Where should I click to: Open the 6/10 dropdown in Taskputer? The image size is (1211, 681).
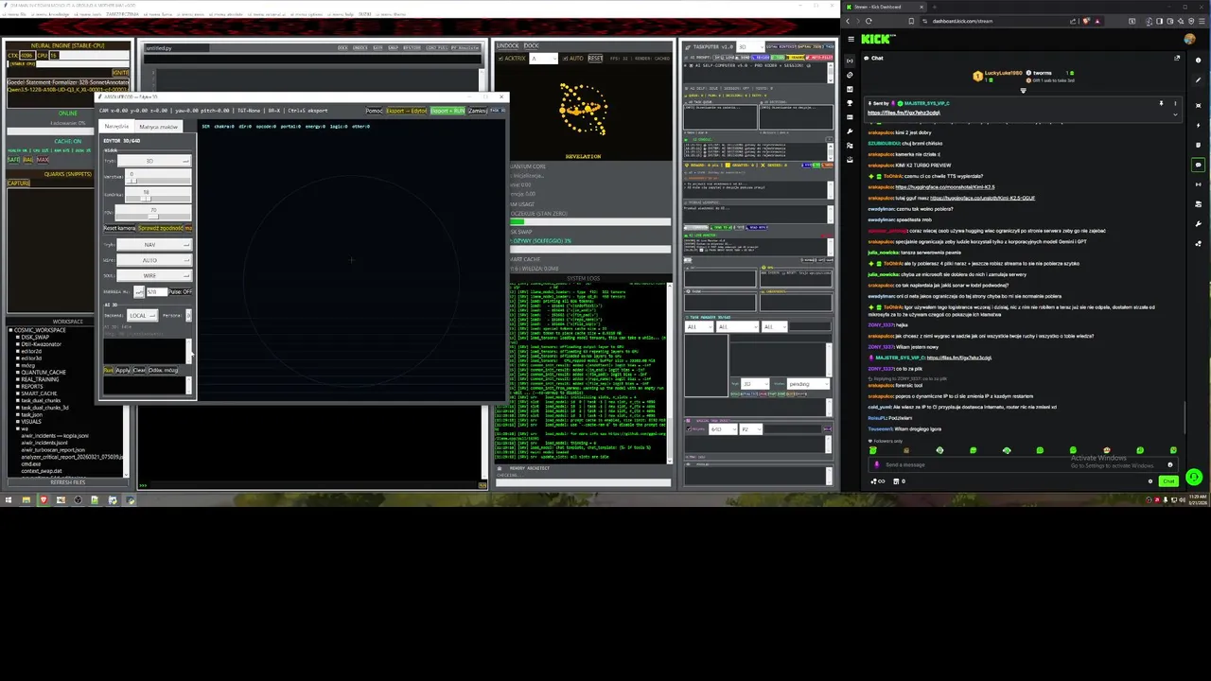(x=721, y=429)
